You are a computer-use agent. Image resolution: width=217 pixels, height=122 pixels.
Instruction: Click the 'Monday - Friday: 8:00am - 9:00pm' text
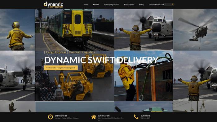67,118
